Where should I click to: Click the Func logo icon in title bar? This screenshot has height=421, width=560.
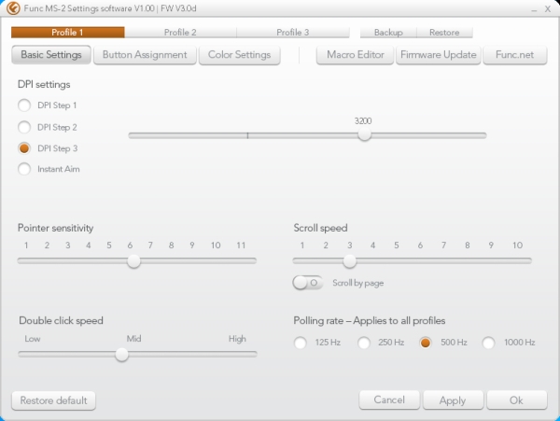13,7
